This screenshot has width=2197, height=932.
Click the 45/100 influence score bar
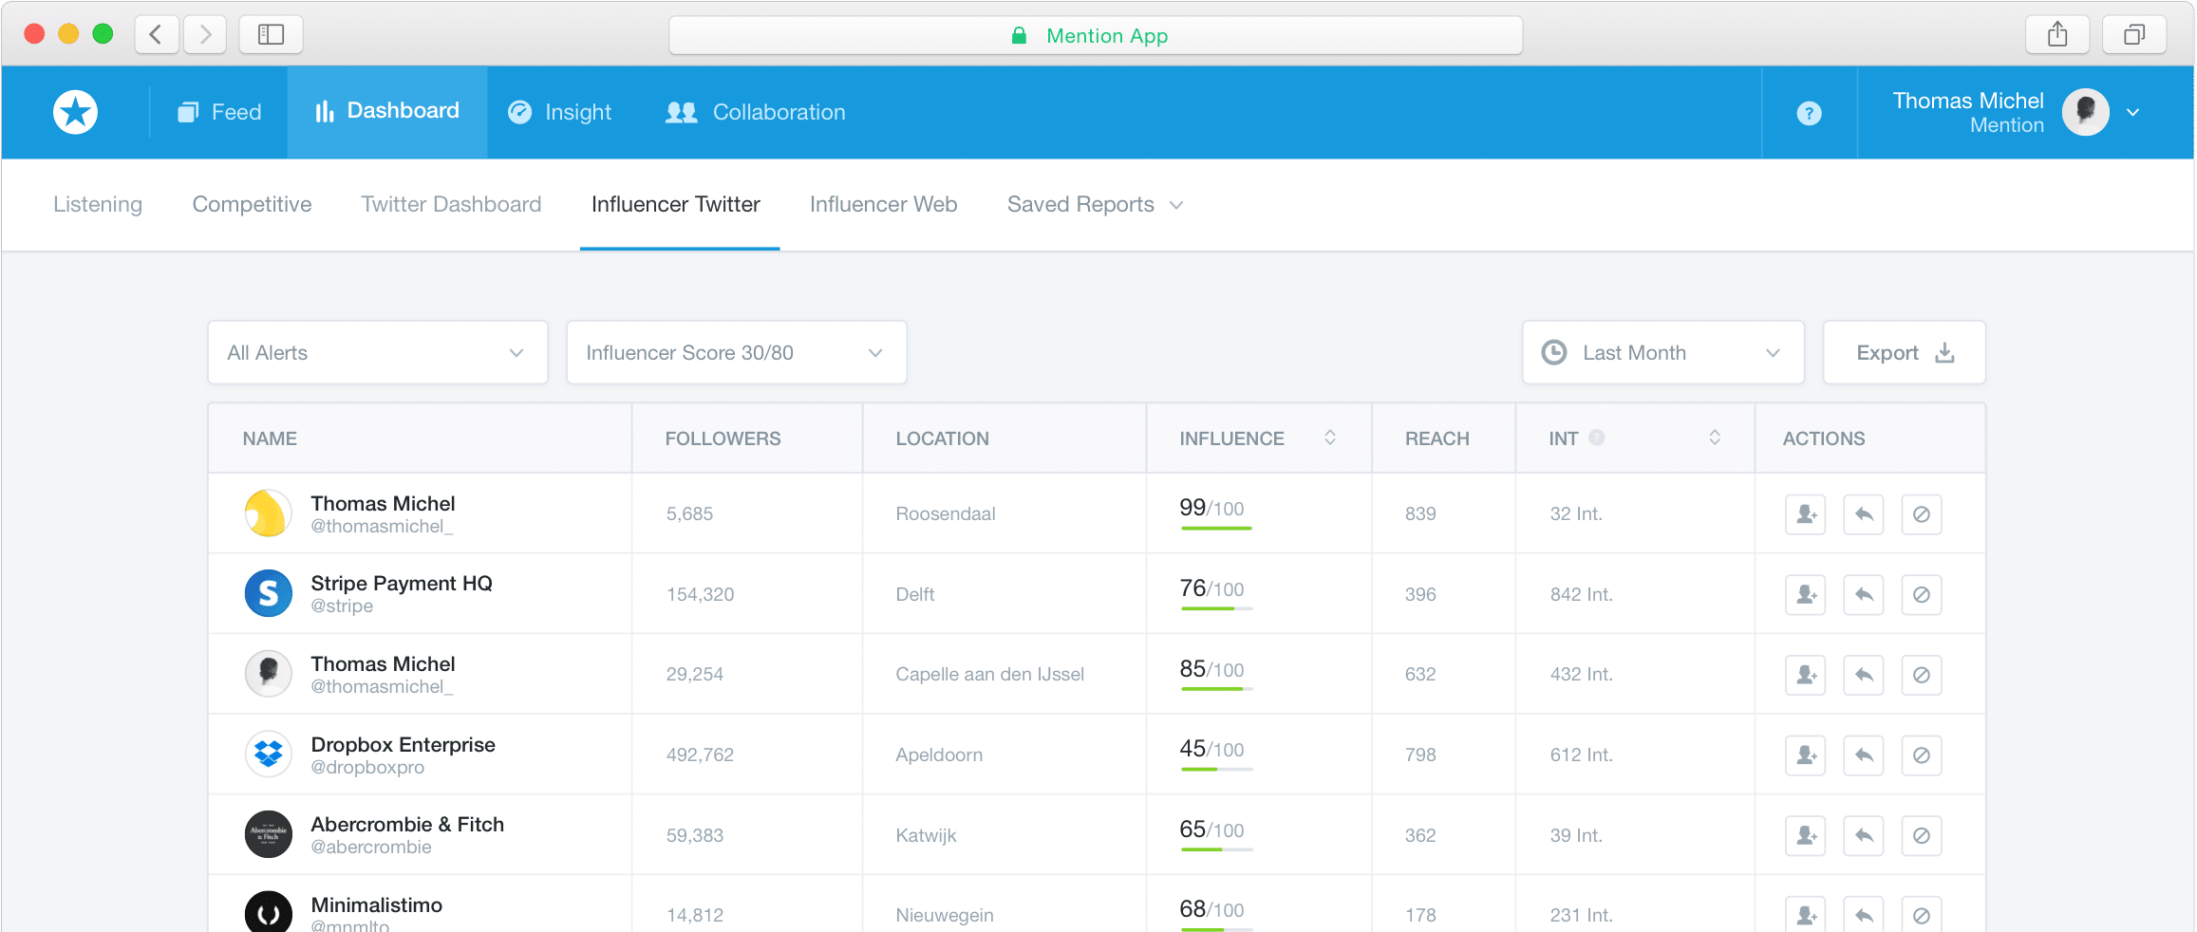(1216, 769)
